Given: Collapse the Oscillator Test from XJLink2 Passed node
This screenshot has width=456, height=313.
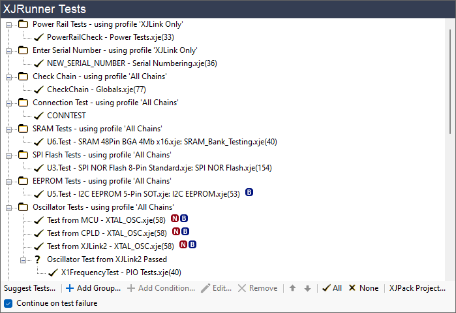Looking at the screenshot, I should (23, 259).
